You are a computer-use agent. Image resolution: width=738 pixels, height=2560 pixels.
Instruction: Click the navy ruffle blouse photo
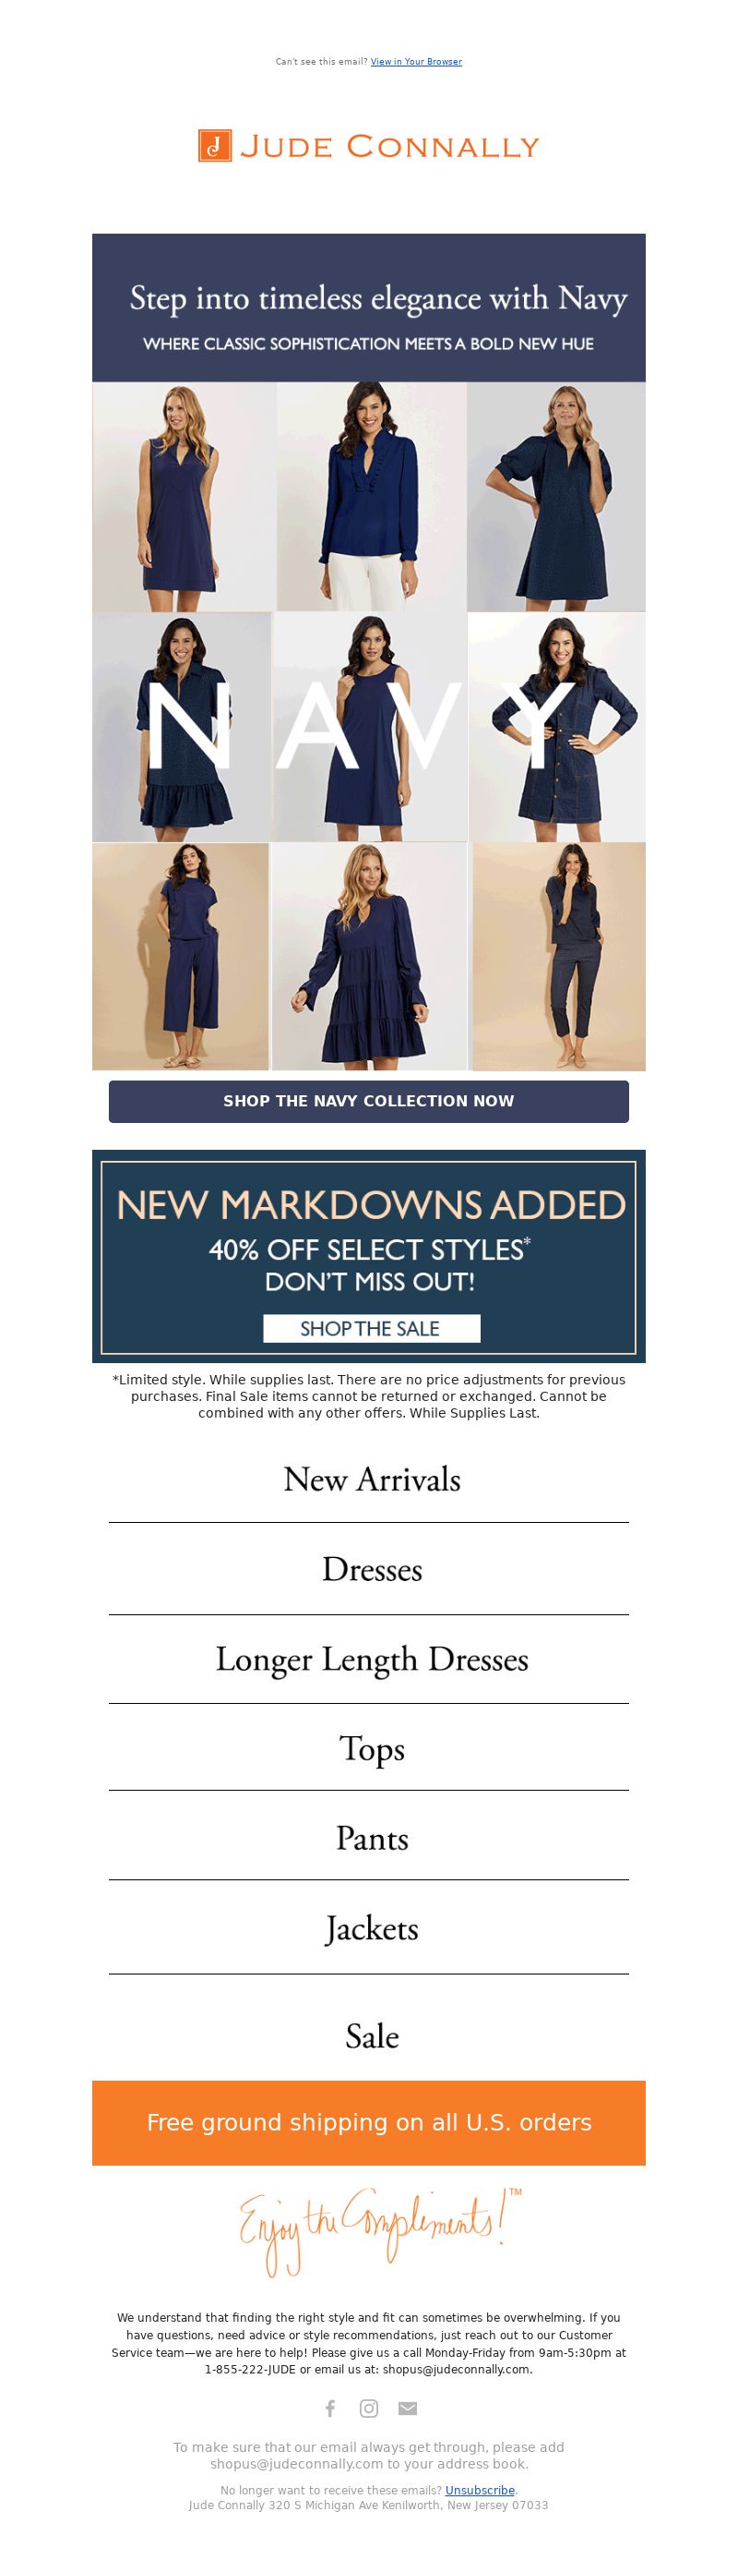click(372, 496)
